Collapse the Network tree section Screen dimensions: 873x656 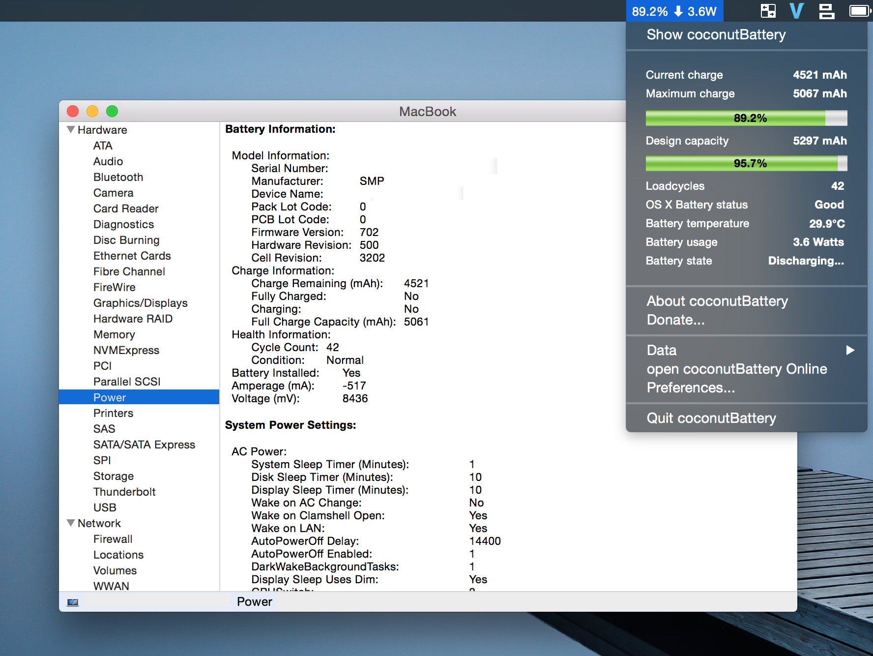pyautogui.click(x=71, y=523)
